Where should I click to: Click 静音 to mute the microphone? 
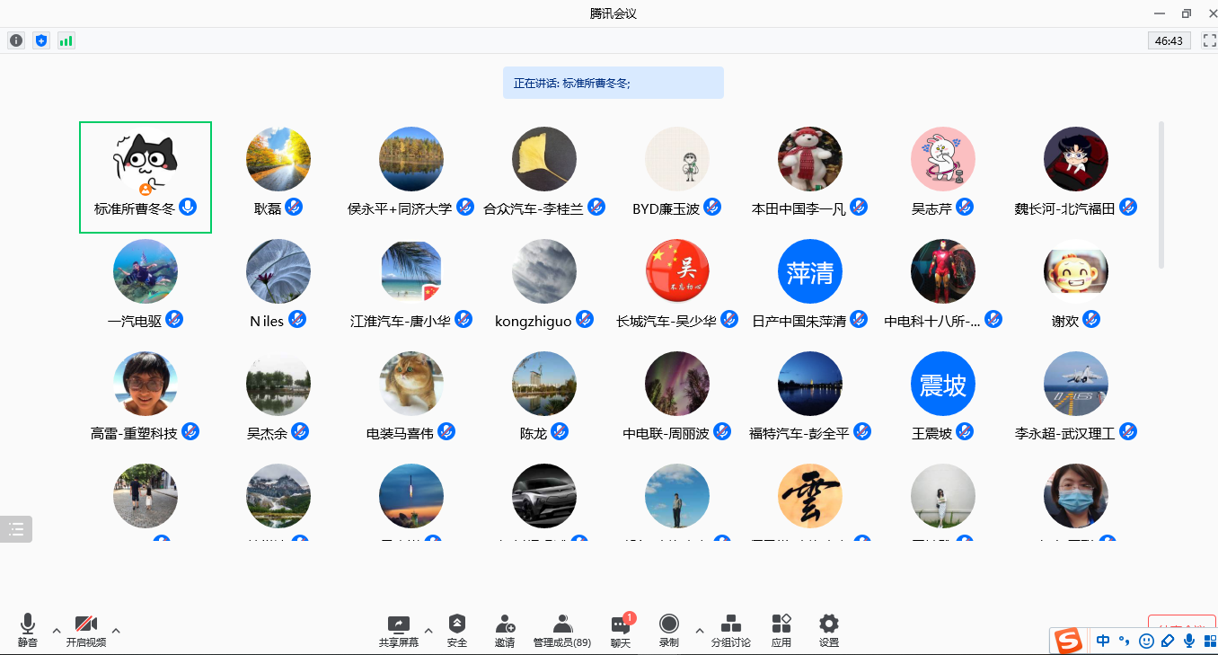click(x=27, y=629)
